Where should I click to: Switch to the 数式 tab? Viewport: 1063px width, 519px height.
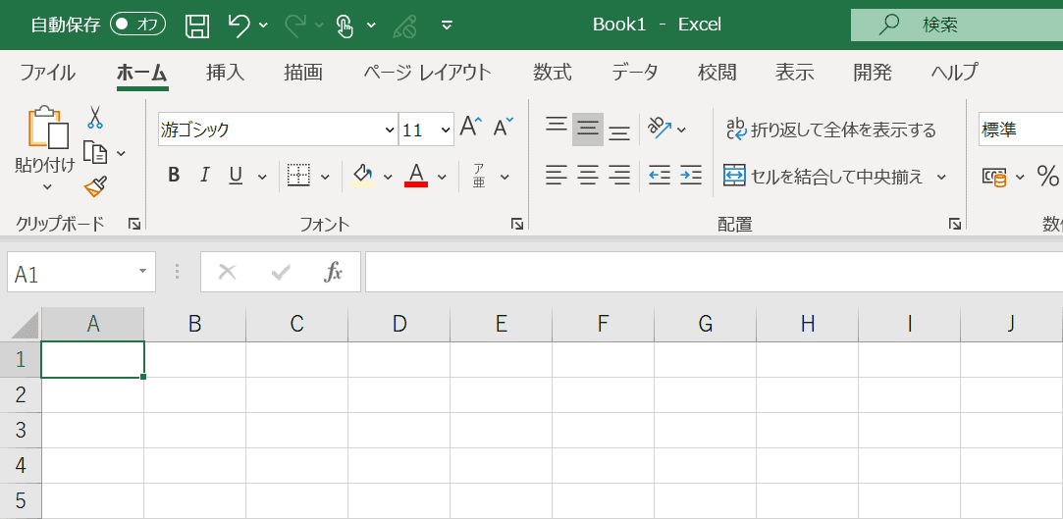(552, 72)
